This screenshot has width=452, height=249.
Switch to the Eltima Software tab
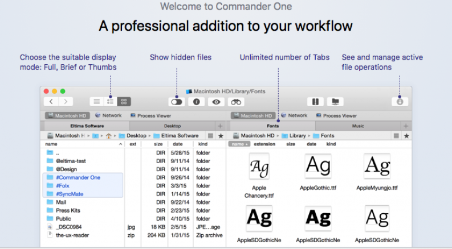click(x=87, y=126)
